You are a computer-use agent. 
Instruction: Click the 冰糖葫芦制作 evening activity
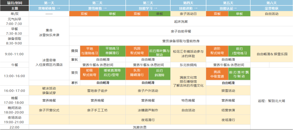(148, 110)
